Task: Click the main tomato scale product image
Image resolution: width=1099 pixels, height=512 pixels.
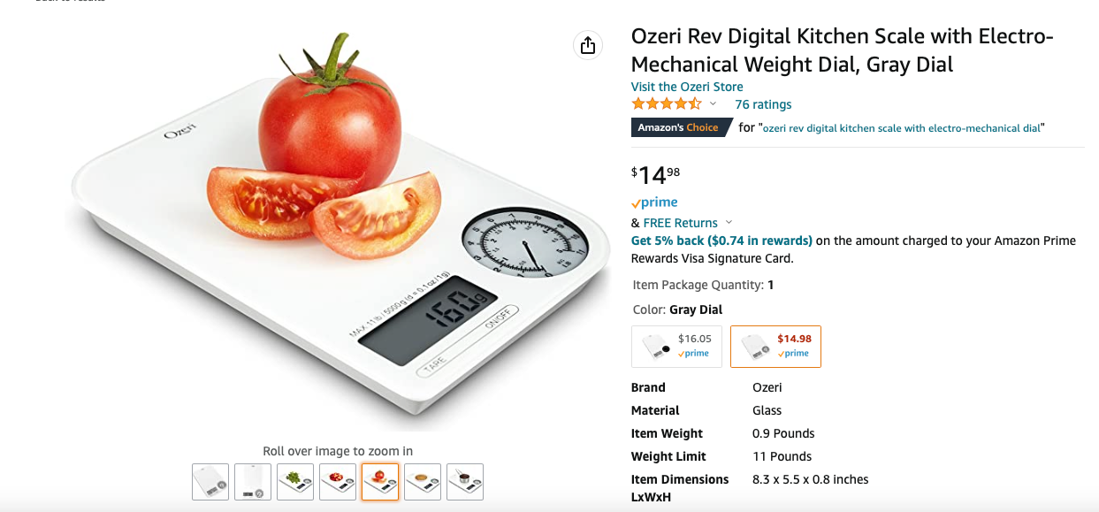Action: pos(338,230)
